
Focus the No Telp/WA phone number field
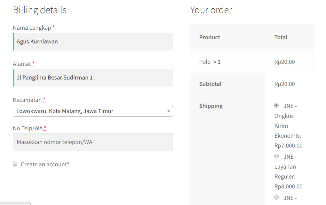tap(93, 142)
